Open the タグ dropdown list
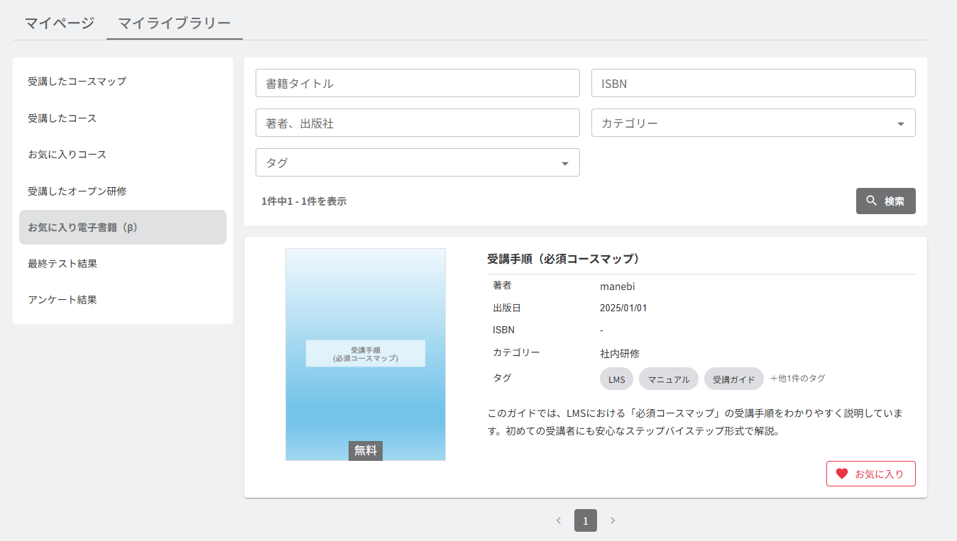The width and height of the screenshot is (957, 541). click(x=417, y=162)
